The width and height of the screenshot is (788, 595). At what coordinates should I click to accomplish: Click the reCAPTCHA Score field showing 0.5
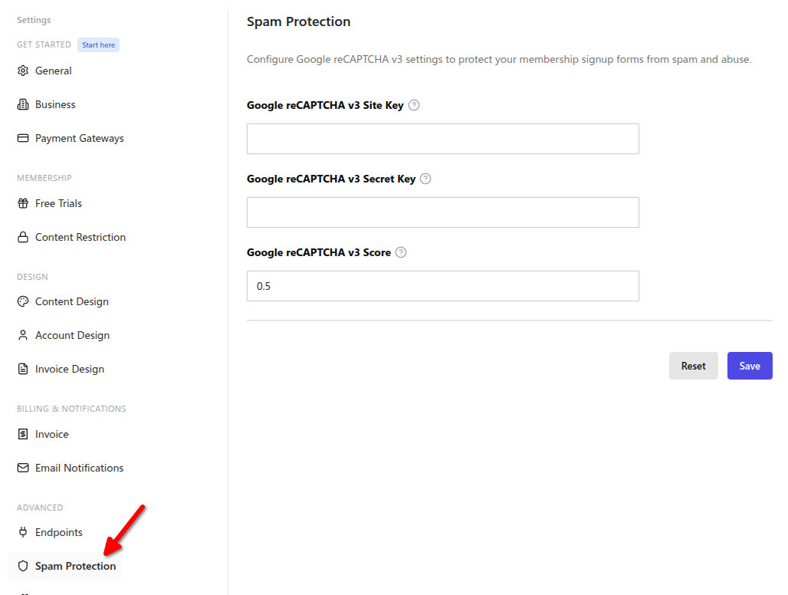pyautogui.click(x=443, y=286)
